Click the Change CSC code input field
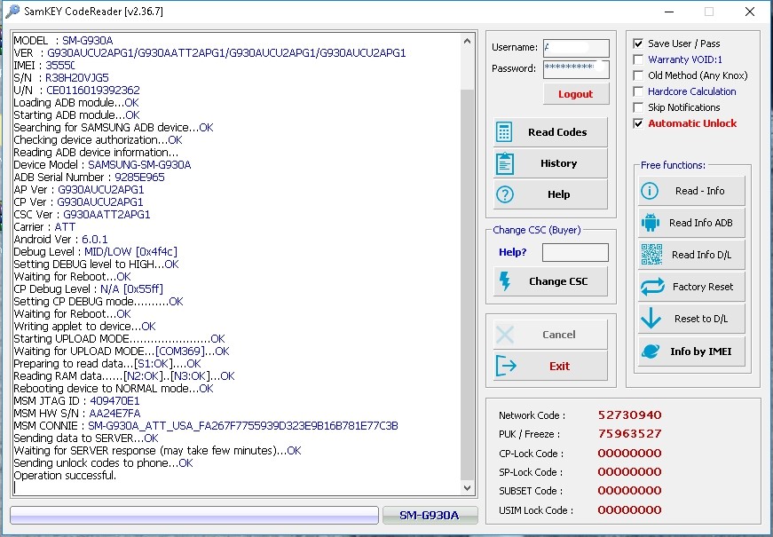Viewport: 773px width, 537px height. point(575,252)
